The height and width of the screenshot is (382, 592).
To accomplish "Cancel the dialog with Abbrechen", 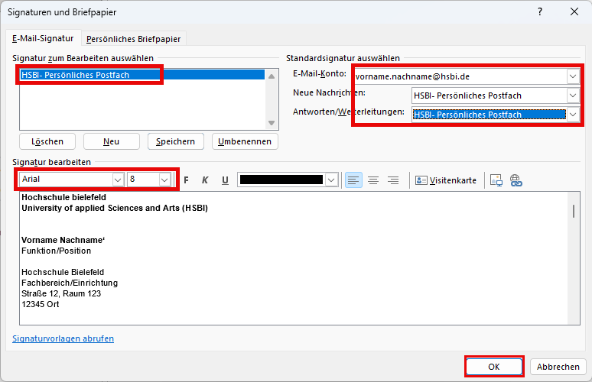I will tap(558, 367).
